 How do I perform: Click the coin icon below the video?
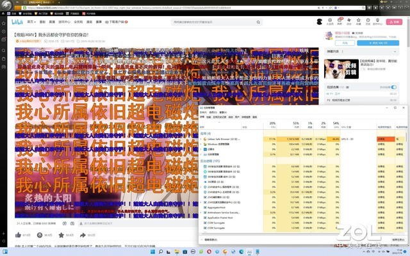(x=40, y=236)
